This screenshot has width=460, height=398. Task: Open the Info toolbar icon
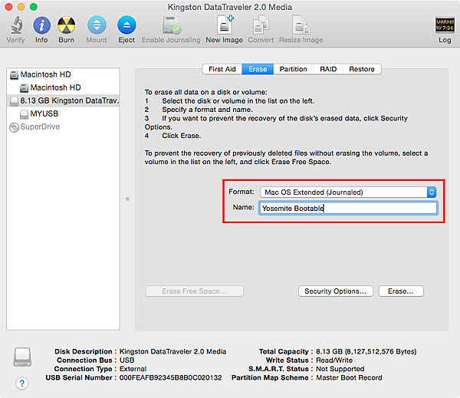click(41, 25)
